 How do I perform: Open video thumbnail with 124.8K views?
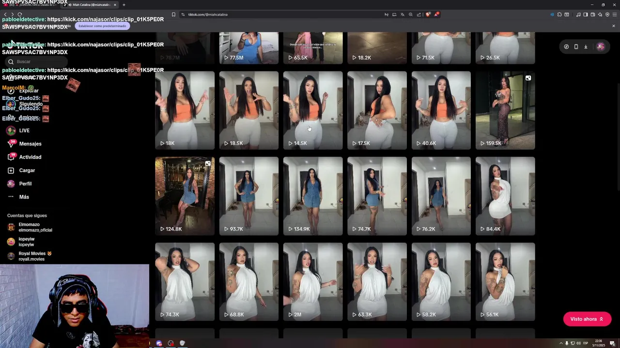click(185, 196)
